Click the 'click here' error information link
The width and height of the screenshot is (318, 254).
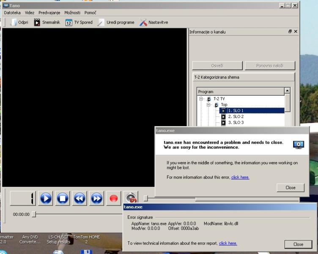pyautogui.click(x=240, y=177)
